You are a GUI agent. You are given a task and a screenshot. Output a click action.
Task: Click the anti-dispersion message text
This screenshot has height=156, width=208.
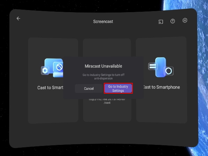coord(103,77)
